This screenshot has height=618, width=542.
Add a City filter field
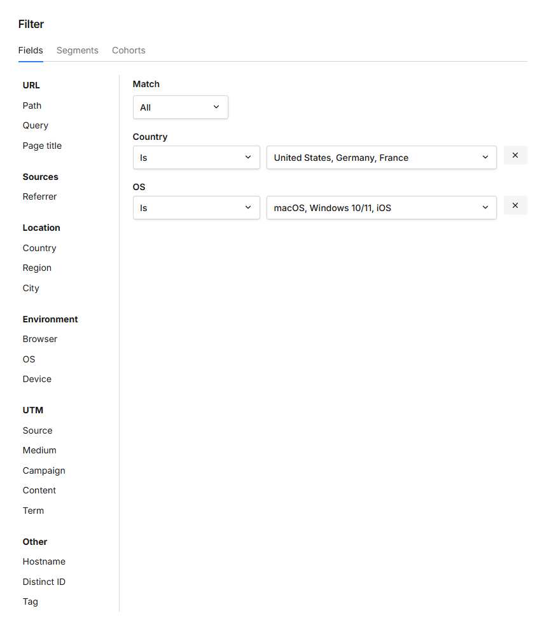click(31, 288)
